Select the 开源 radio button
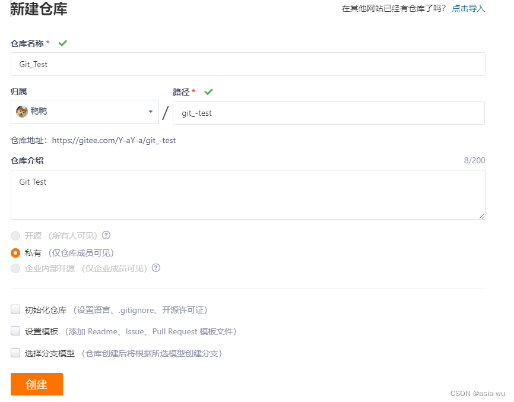The width and height of the screenshot is (514, 402). [15, 236]
